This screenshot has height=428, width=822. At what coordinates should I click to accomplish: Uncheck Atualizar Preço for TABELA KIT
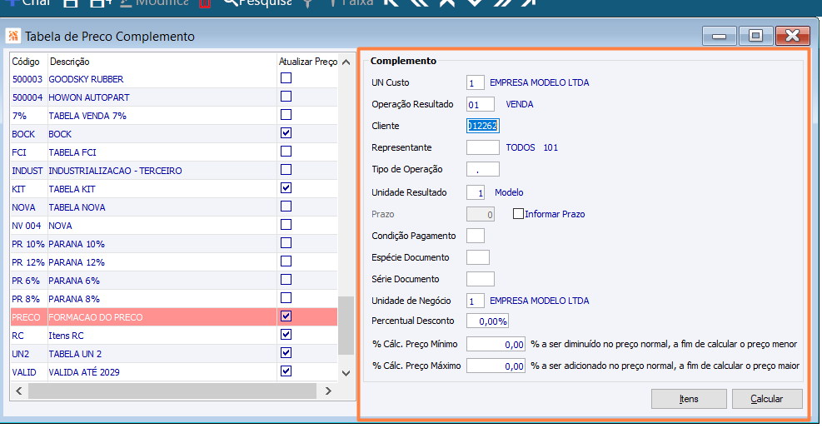[286, 188]
